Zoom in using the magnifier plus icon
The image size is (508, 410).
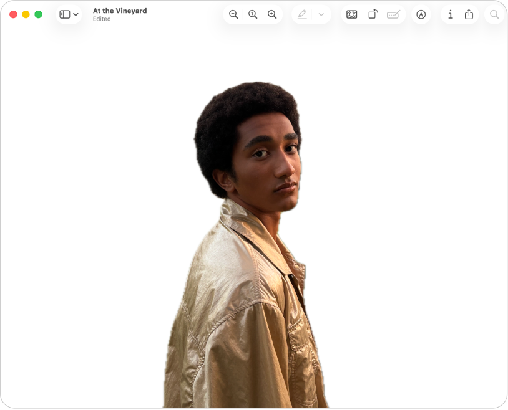[x=272, y=14]
